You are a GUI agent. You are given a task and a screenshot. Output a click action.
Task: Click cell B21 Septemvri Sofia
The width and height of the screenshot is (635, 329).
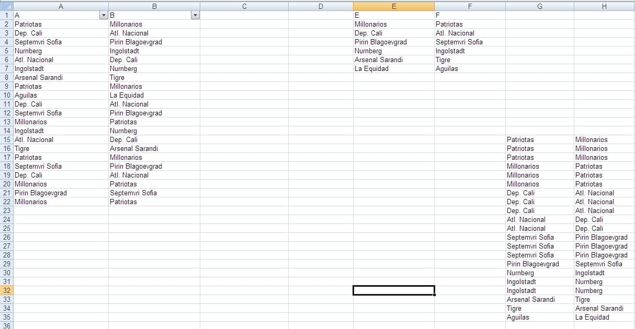154,193
